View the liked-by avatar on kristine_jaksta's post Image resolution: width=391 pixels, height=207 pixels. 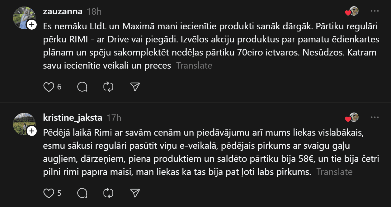pyautogui.click(x=353, y=118)
